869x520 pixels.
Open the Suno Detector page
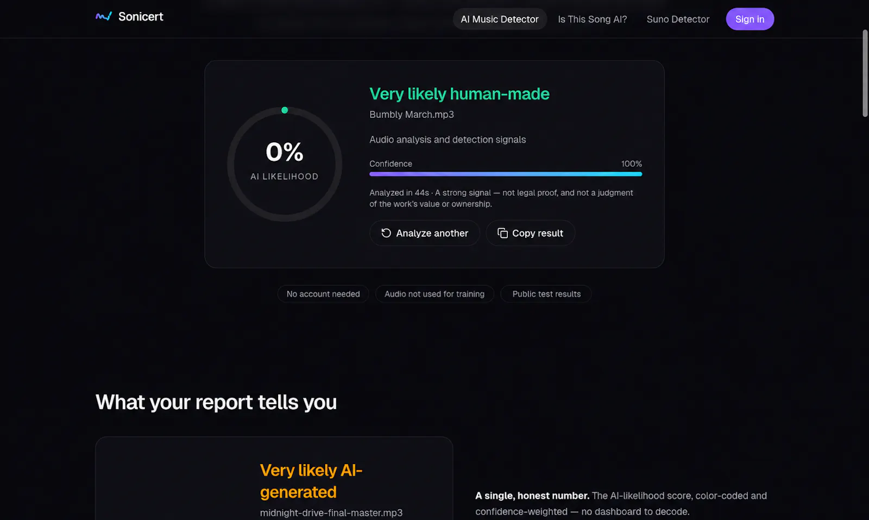tap(678, 19)
